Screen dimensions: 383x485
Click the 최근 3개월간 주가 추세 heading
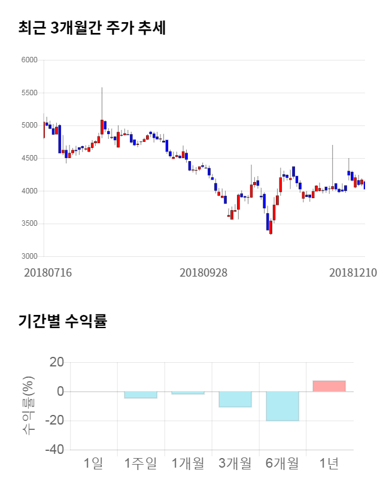(x=92, y=28)
